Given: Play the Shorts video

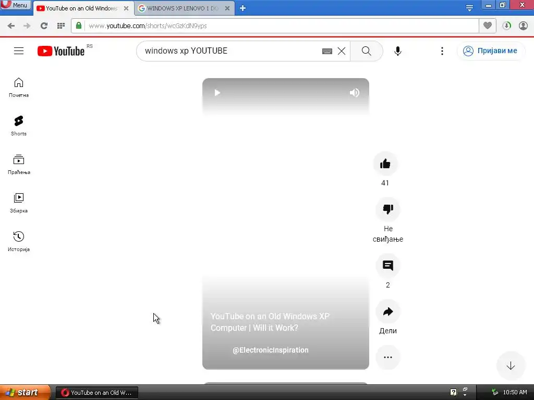Looking at the screenshot, I should (x=217, y=93).
